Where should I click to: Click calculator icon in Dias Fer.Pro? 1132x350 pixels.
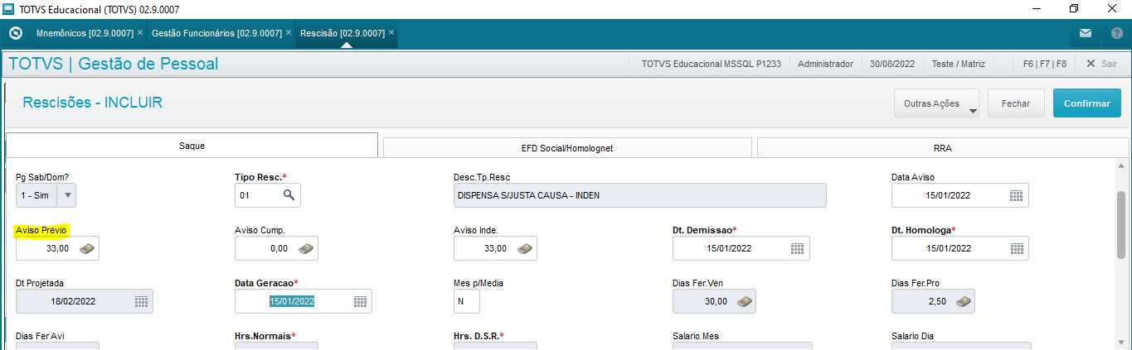pos(962,301)
